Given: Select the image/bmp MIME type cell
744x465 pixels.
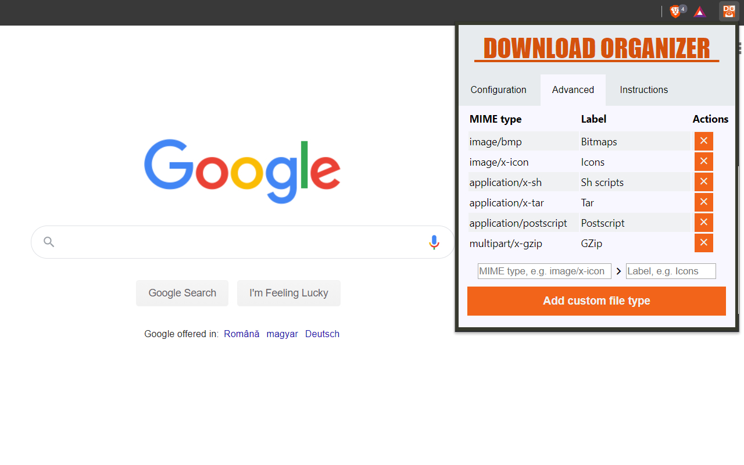Looking at the screenshot, I should 523,141.
